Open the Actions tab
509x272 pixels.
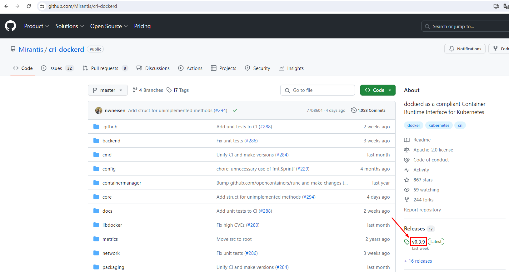[190, 68]
